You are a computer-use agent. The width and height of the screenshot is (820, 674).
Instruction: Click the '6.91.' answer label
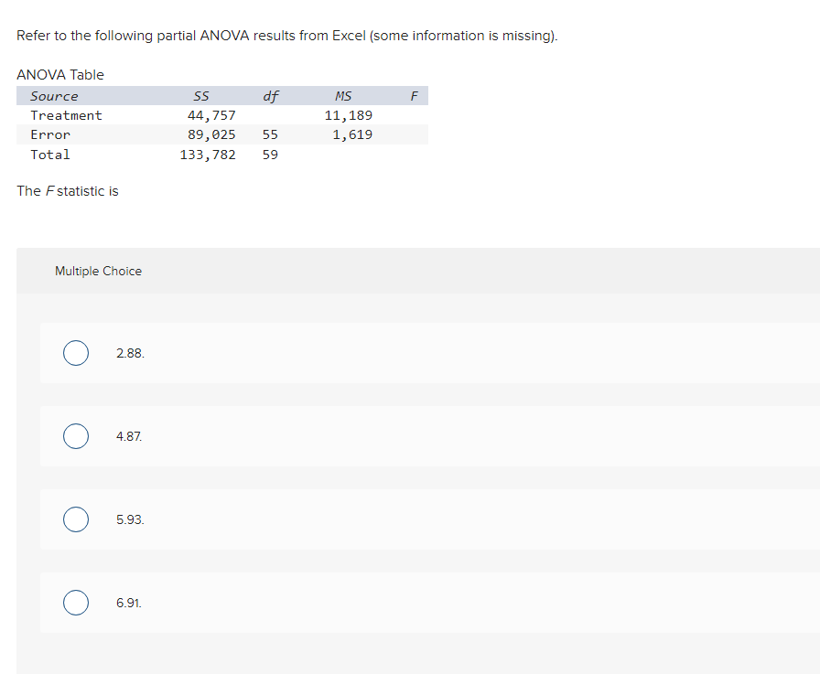(x=129, y=603)
